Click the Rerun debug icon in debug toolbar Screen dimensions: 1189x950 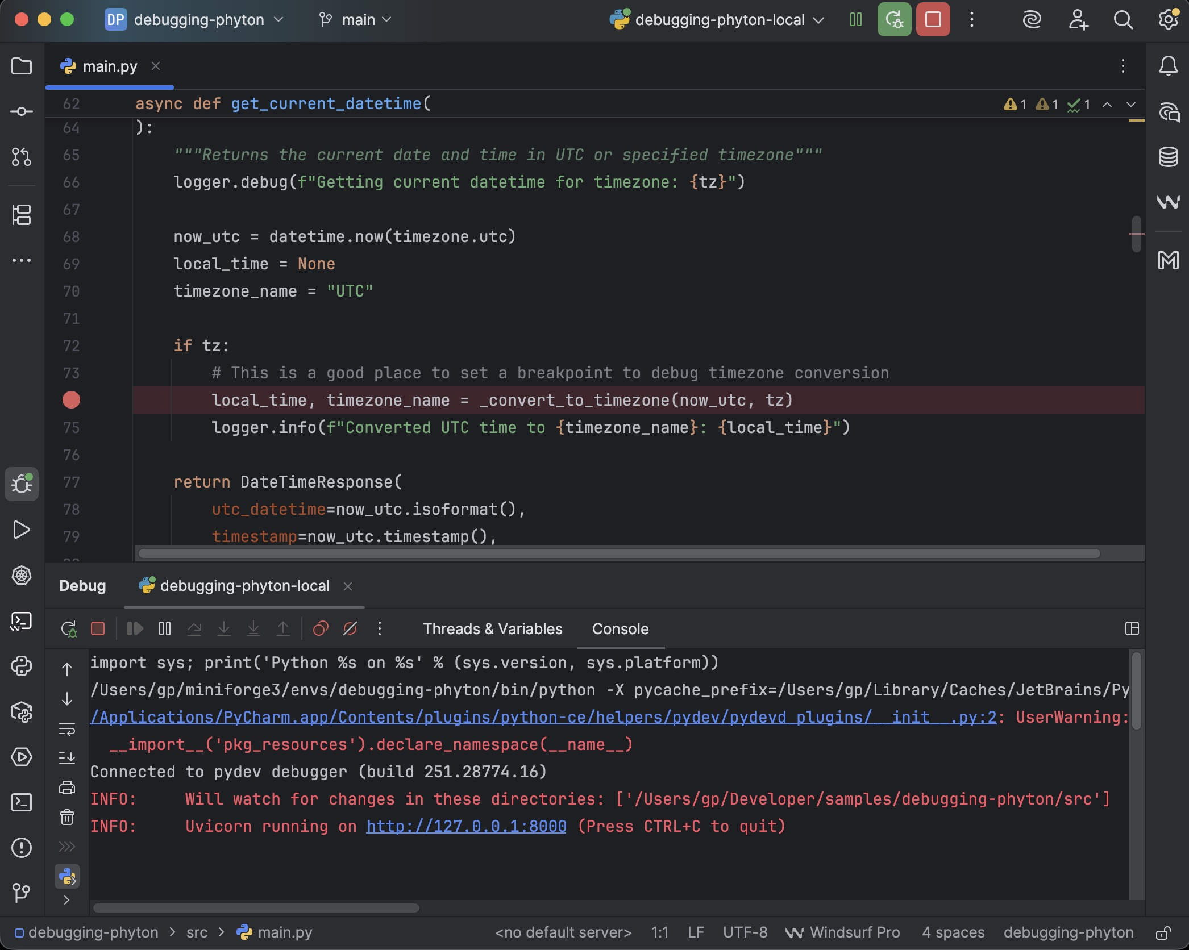[x=68, y=629]
